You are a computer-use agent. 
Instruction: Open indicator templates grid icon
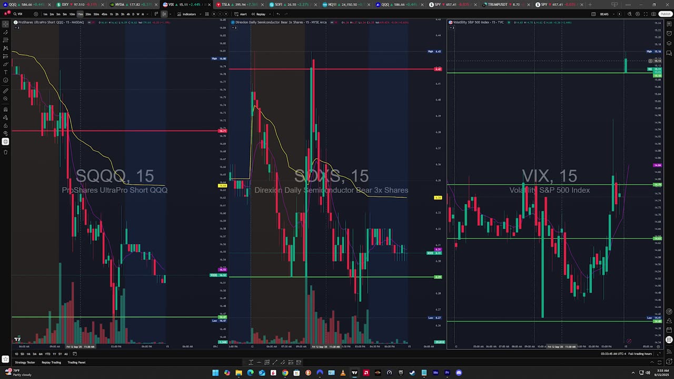207,14
